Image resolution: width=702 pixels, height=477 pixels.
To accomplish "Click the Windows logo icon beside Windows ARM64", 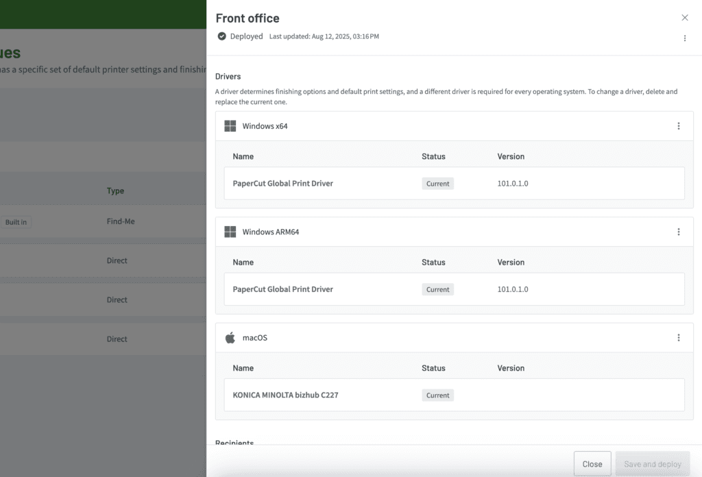I will point(230,232).
